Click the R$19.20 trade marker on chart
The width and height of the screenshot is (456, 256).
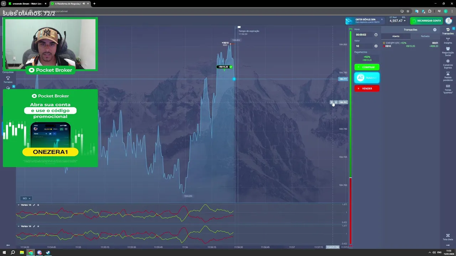tap(224, 67)
